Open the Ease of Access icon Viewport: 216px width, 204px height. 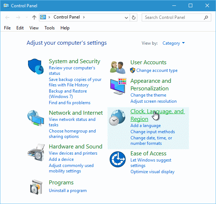118,159
